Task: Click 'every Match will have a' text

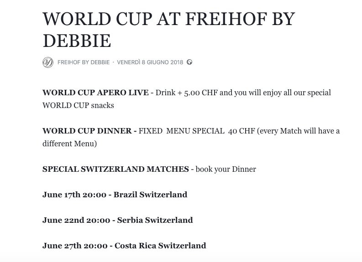Action: [x=299, y=131]
